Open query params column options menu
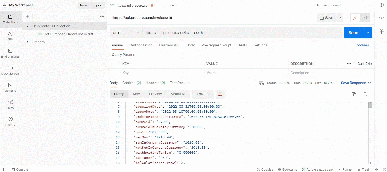The height and width of the screenshot is (172, 387). pos(349,64)
